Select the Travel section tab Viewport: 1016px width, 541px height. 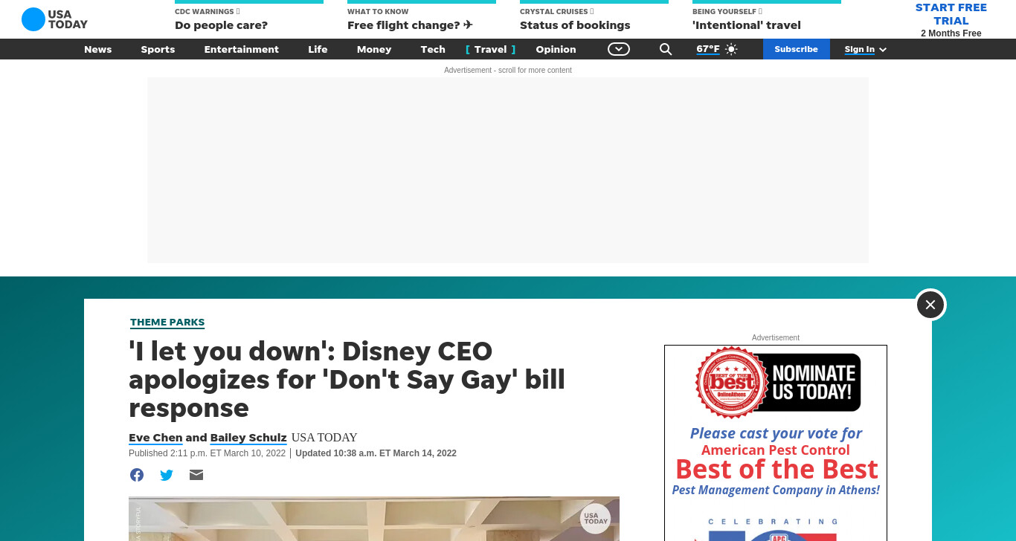(490, 49)
